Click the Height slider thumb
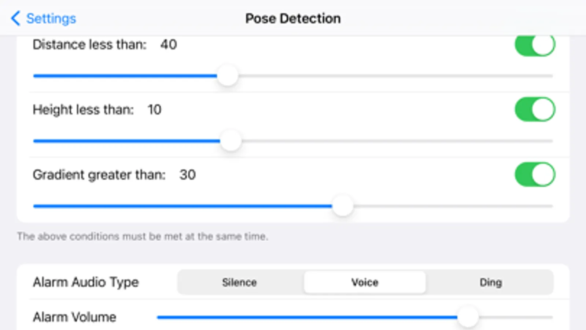This screenshot has height=330, width=586. click(x=231, y=141)
